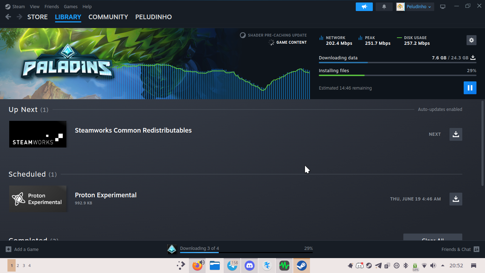Open the application launcher in taskbar

[181, 265]
